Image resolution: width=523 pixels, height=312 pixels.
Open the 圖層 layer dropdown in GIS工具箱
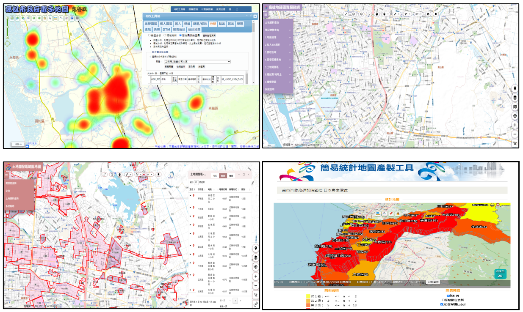197,62
